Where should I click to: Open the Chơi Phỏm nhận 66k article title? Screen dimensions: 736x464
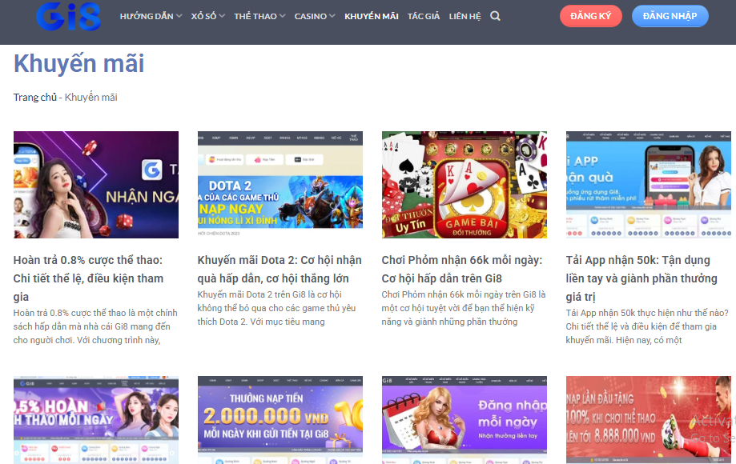click(462, 269)
